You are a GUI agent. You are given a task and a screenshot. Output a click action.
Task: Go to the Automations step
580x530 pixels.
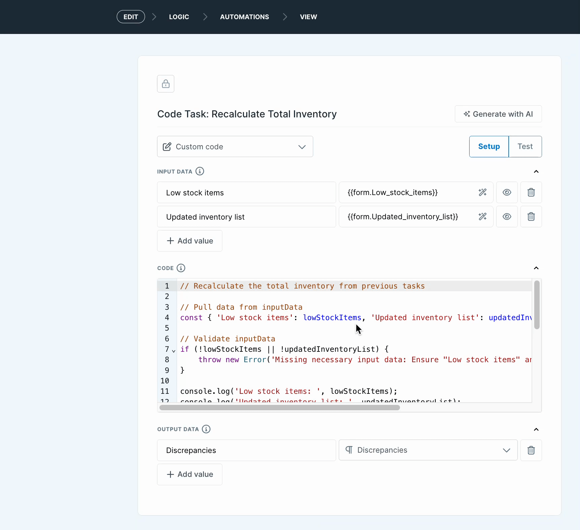tap(244, 17)
